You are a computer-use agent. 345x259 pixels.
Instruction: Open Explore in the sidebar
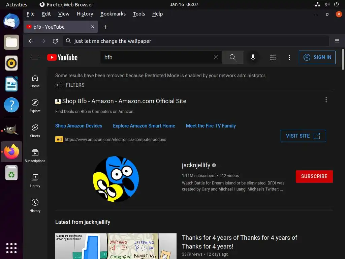(x=35, y=106)
